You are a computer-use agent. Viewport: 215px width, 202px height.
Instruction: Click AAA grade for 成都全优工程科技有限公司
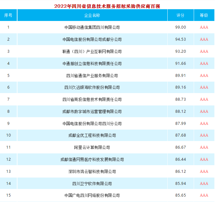[204, 136]
